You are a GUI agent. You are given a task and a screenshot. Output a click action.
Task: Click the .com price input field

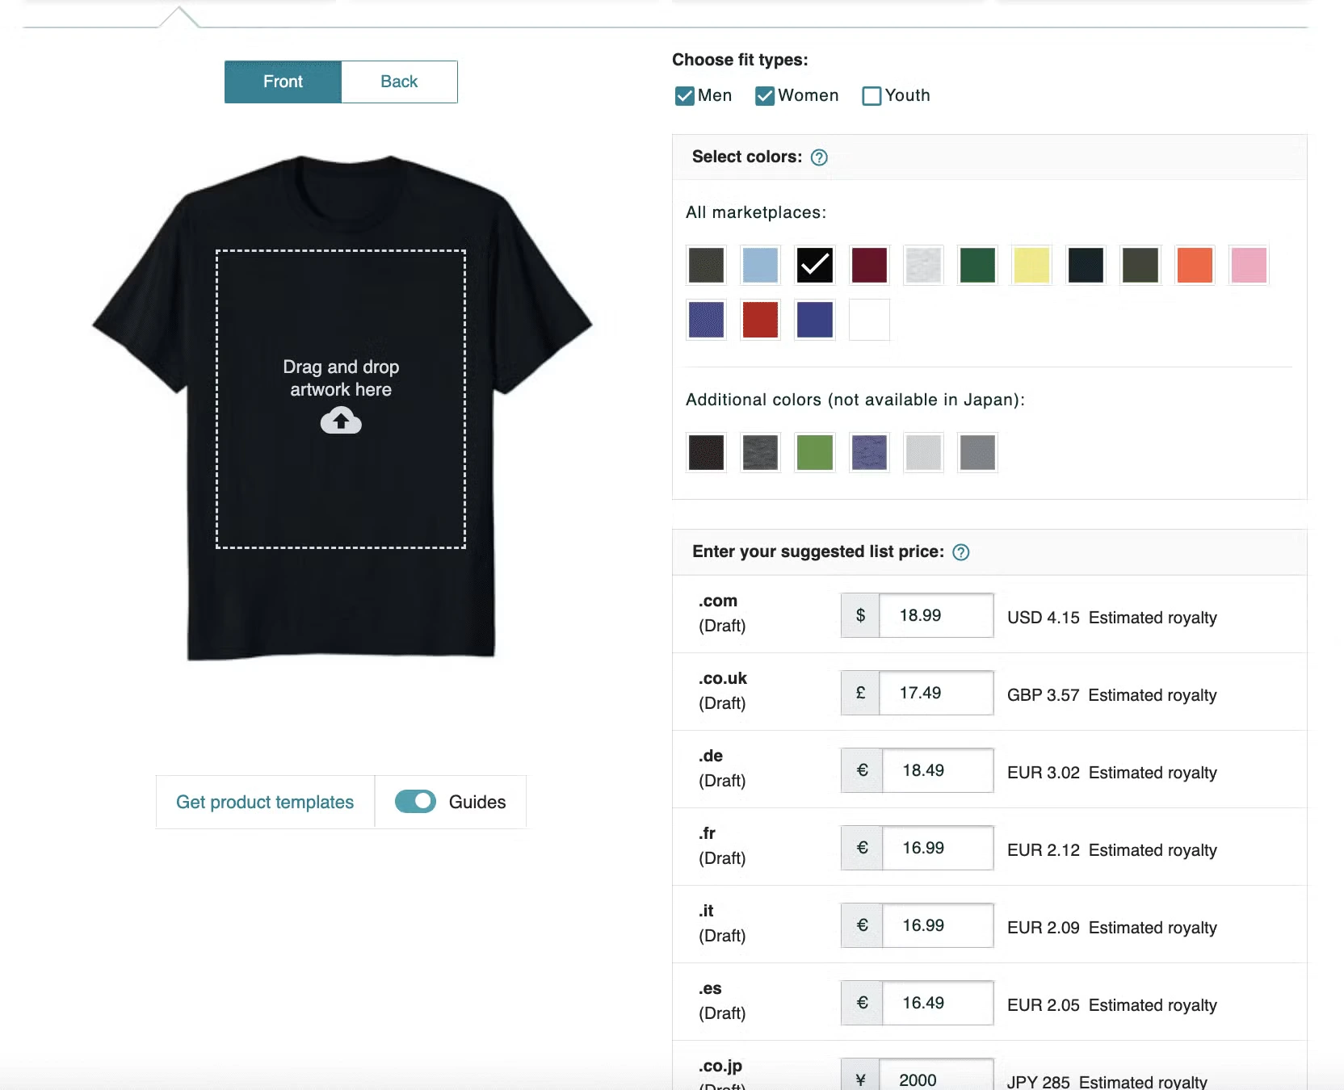pos(935,615)
